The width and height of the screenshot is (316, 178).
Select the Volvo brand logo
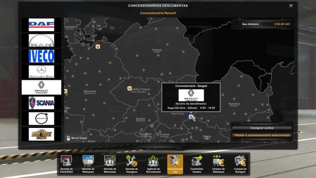pos(41,119)
